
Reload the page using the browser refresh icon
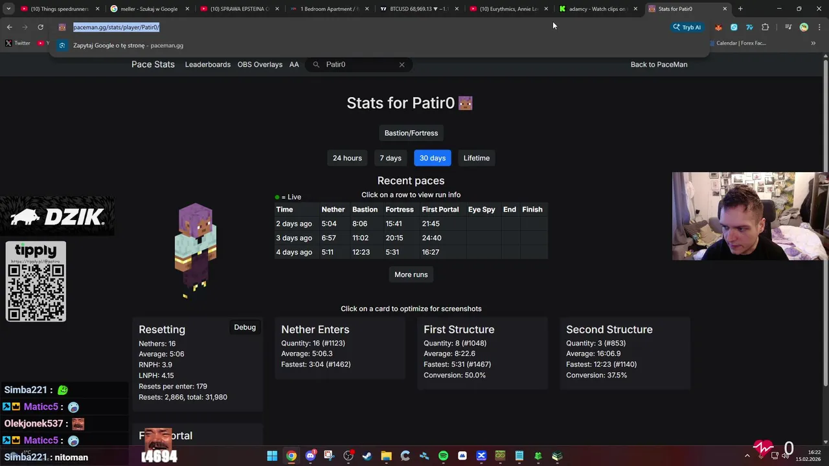point(40,27)
